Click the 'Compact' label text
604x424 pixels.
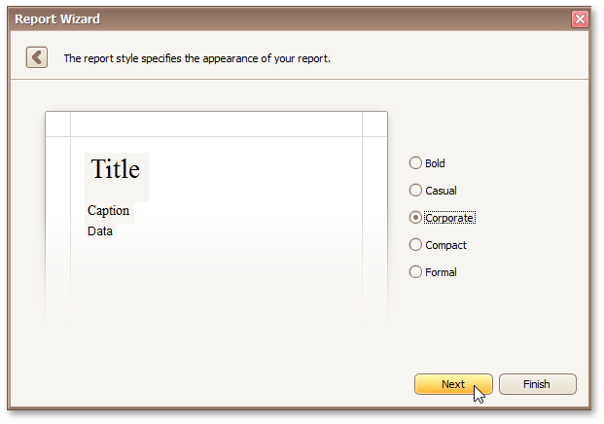coord(445,245)
